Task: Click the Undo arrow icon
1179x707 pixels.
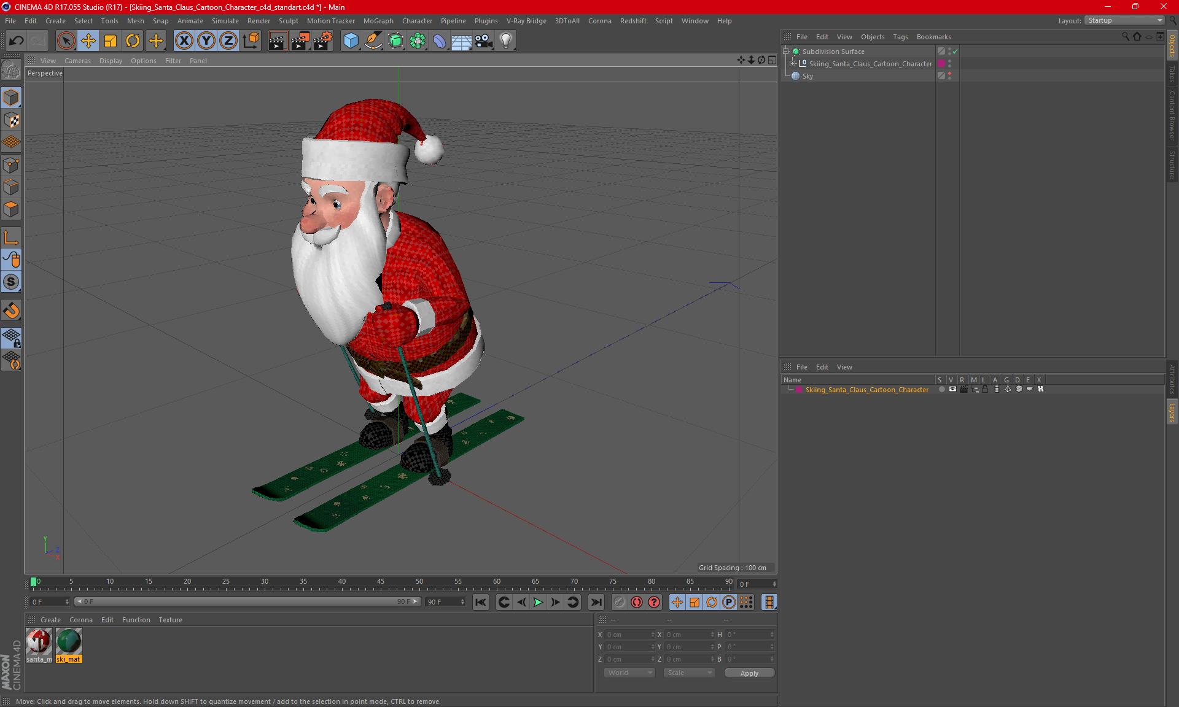Action: (17, 41)
